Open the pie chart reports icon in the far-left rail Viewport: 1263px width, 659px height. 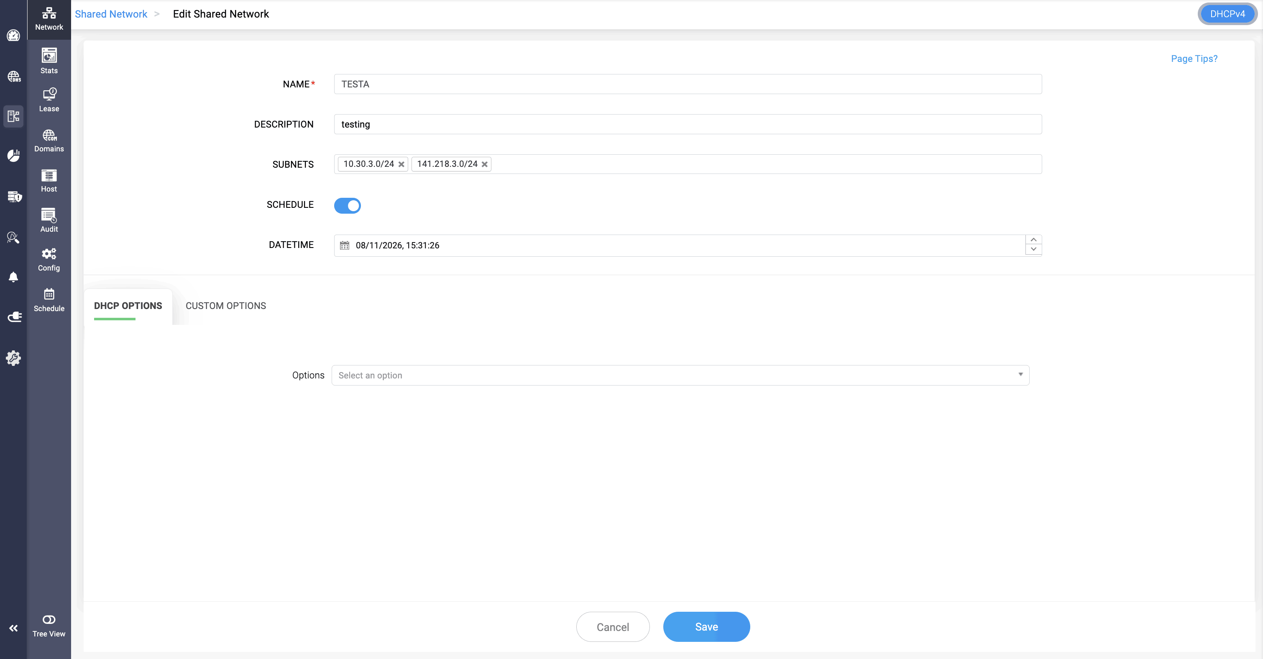(13, 156)
